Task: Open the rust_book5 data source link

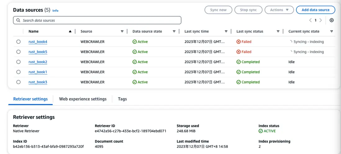Action: tap(38, 52)
